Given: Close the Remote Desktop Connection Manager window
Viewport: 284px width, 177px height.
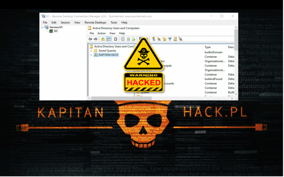Looking at the screenshot, I should [x=233, y=16].
